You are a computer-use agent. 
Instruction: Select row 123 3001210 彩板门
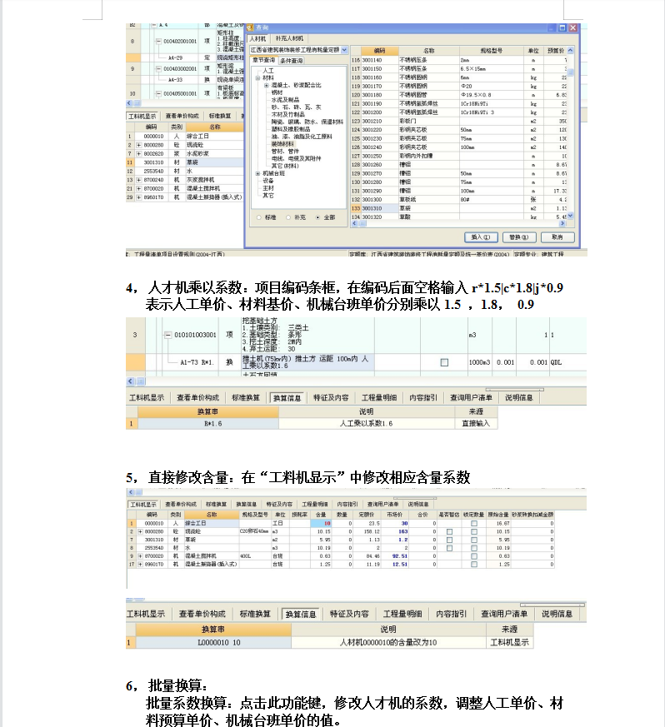click(x=458, y=121)
